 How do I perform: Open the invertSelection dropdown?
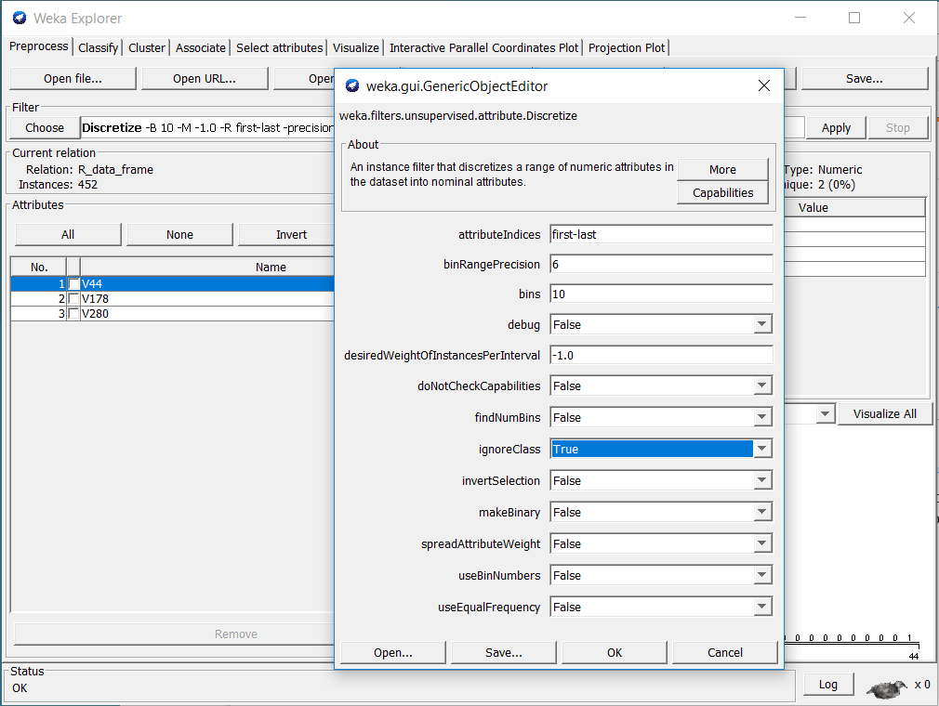click(761, 480)
